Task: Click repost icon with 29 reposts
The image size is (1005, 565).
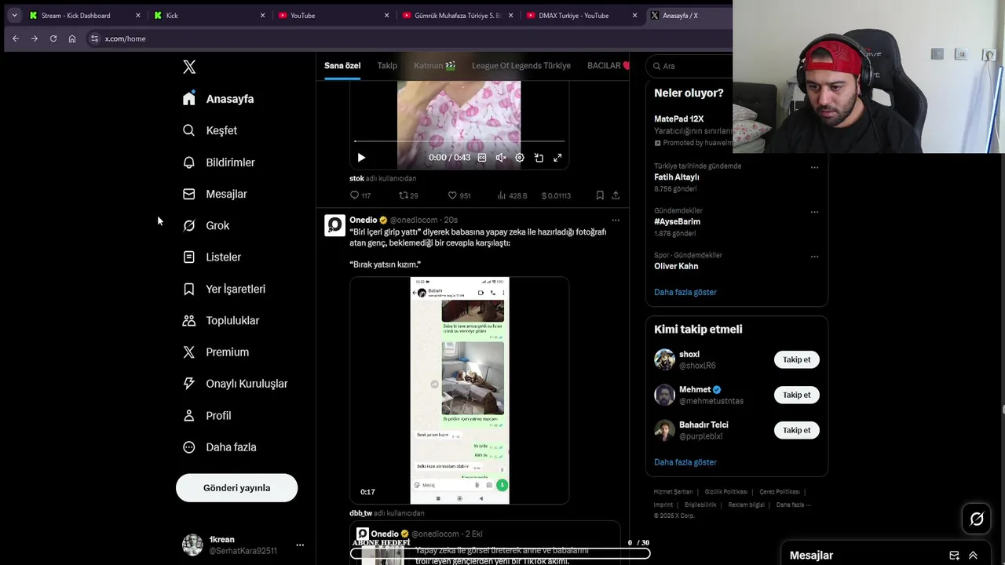Action: pos(404,195)
